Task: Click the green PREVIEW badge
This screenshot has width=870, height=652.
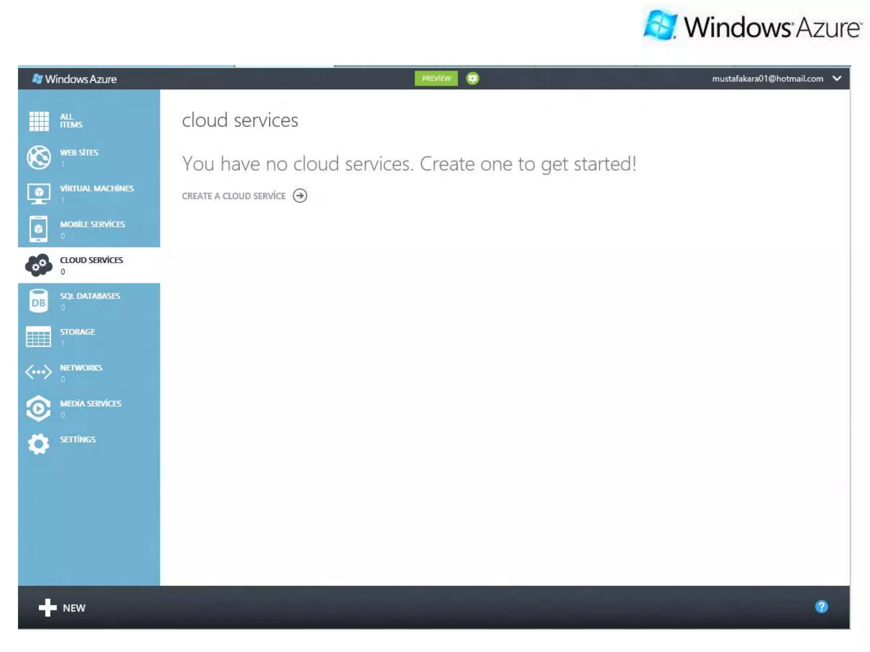Action: tap(436, 79)
